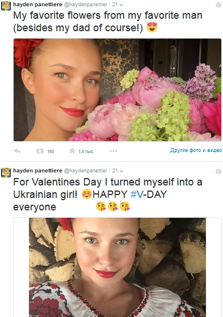223x317 pixels.
Task: Open @haydenpanettier handle on first tweet
Action: click(86, 5)
